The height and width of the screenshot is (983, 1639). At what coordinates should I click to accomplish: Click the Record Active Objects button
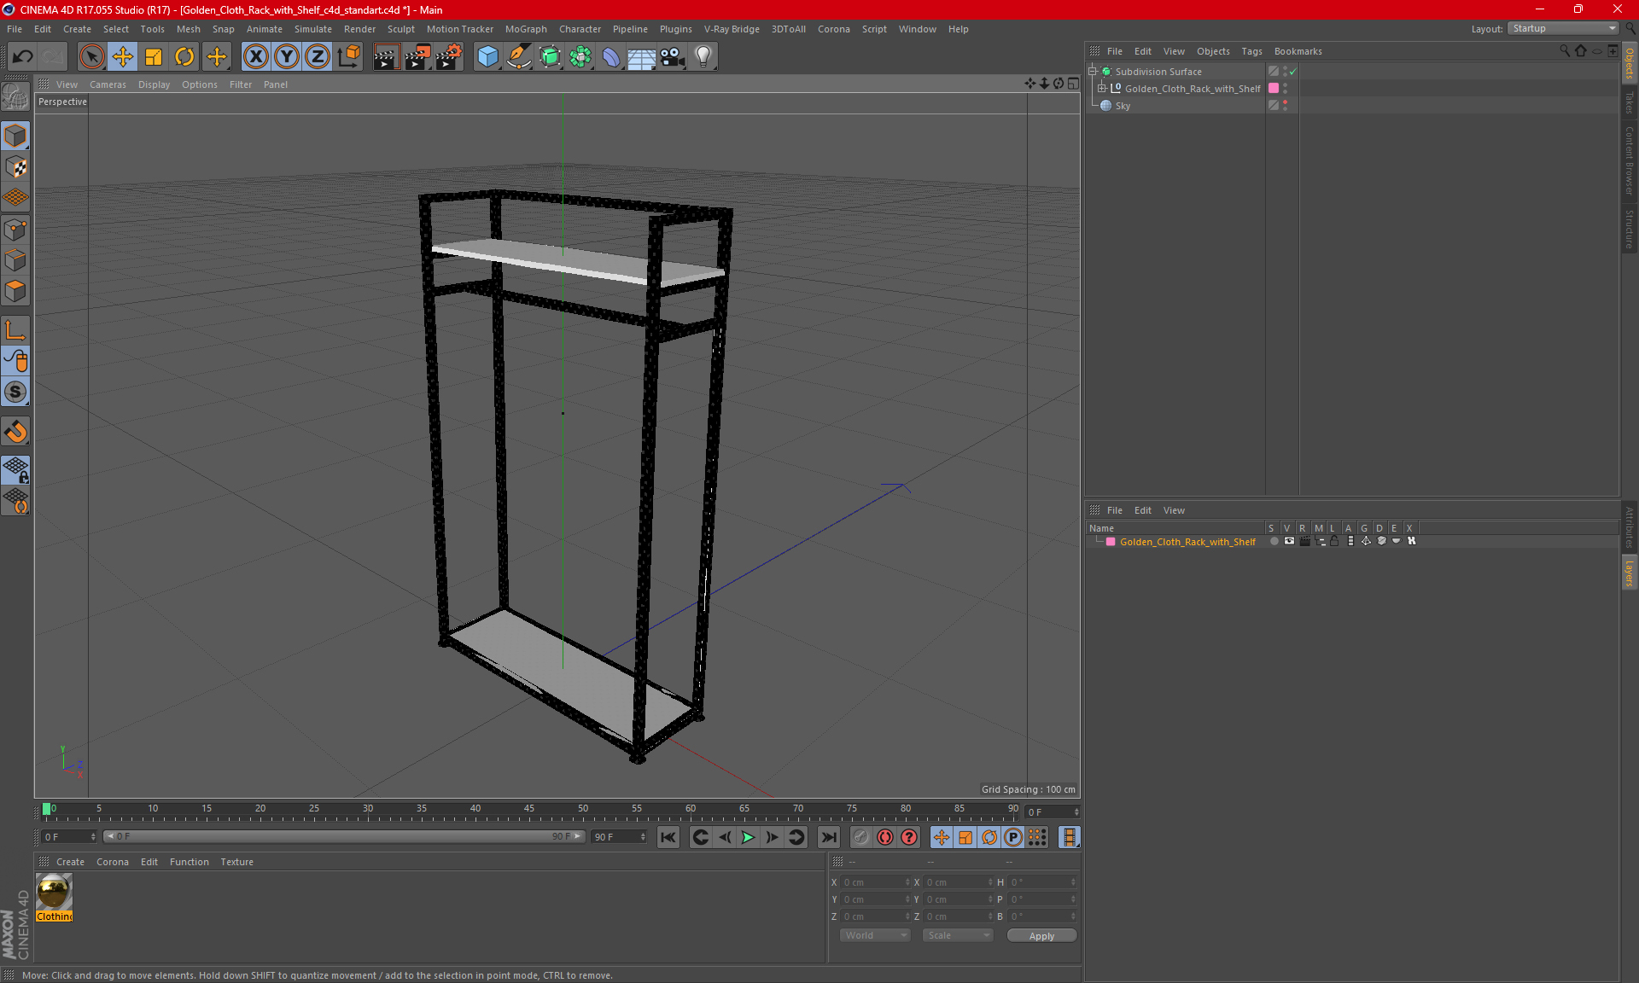coord(885,837)
